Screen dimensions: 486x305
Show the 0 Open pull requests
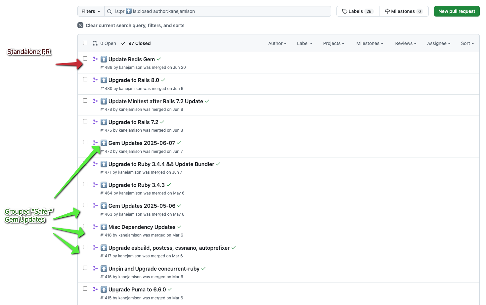[105, 43]
